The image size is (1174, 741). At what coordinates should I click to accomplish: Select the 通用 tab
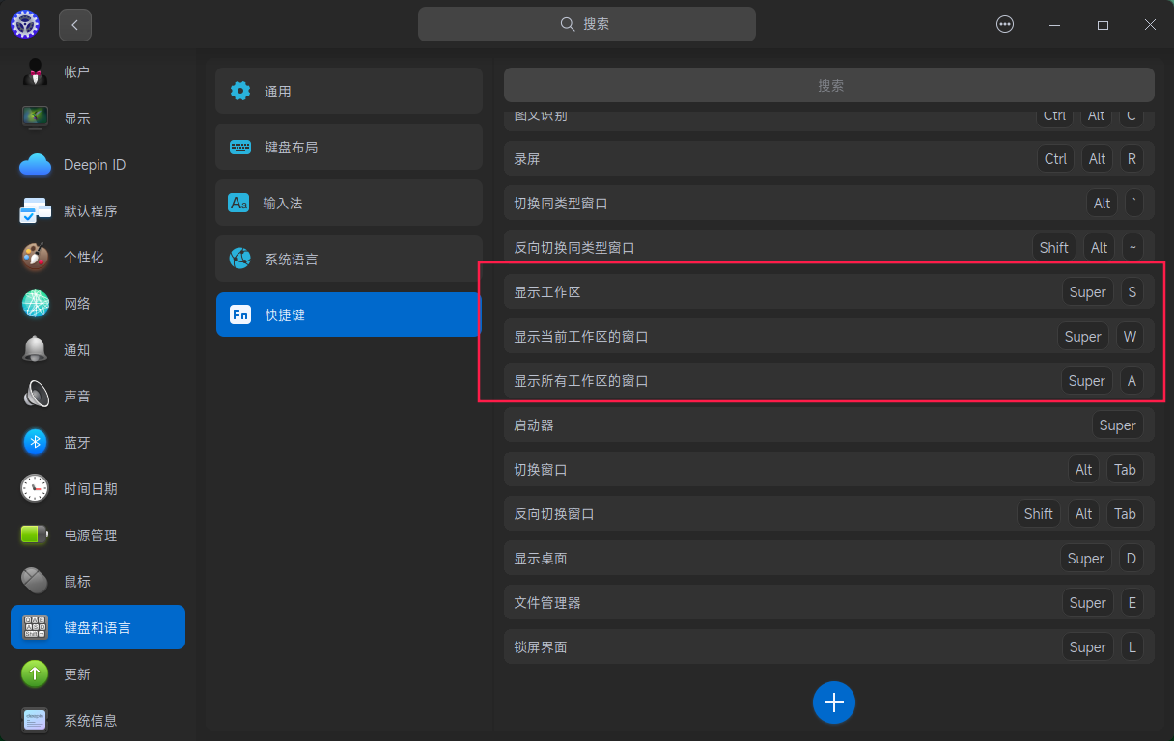point(348,91)
